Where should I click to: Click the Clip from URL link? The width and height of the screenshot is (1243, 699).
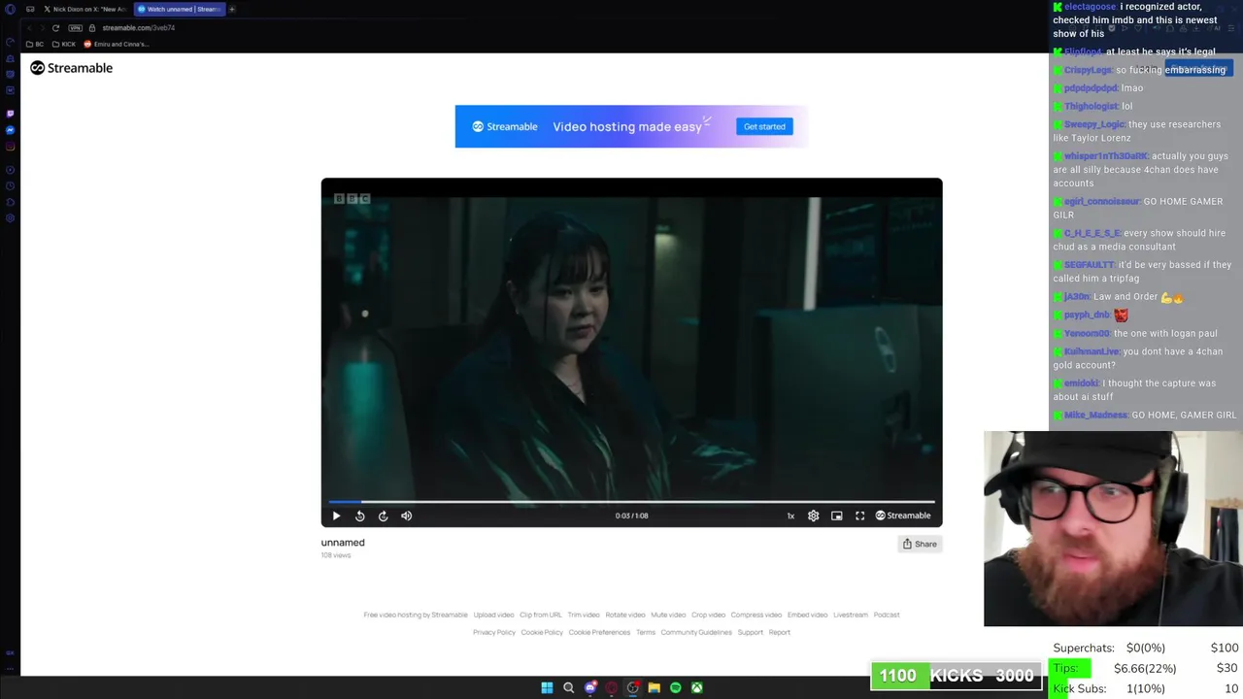(541, 615)
